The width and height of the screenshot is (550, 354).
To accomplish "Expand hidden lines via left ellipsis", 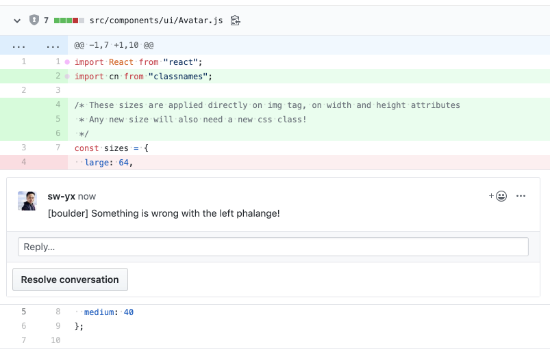I will click(18, 46).
